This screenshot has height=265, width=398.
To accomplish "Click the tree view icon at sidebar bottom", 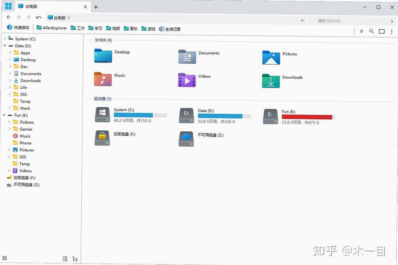I will [75, 259].
